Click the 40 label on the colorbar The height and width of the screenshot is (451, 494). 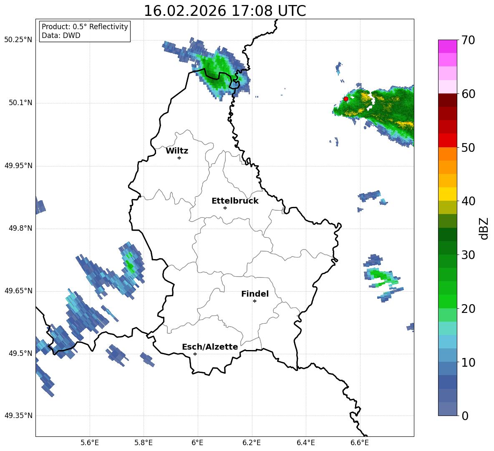469,201
